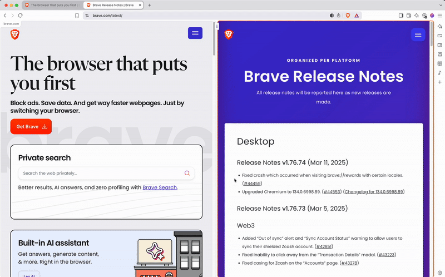Click the 'Desktop' section heading
Image resolution: width=445 pixels, height=277 pixels.
click(x=256, y=141)
